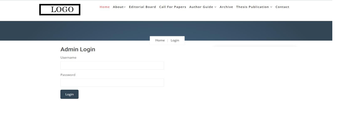
Task: Select Call For Papers in the navigation
Action: [x=172, y=7]
